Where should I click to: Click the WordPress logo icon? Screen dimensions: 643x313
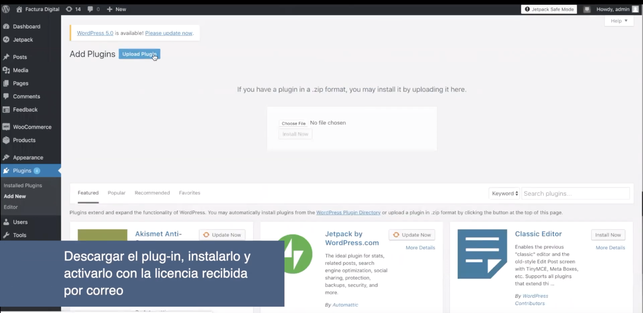point(6,9)
